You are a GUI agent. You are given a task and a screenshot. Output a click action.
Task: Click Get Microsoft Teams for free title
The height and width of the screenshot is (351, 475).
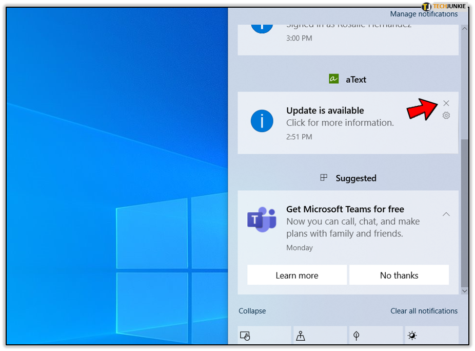345,209
